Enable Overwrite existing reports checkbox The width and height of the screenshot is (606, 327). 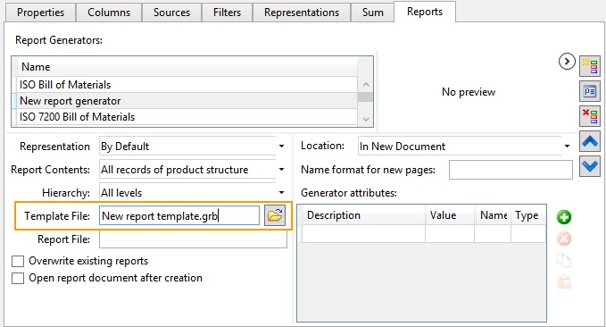[x=18, y=261]
